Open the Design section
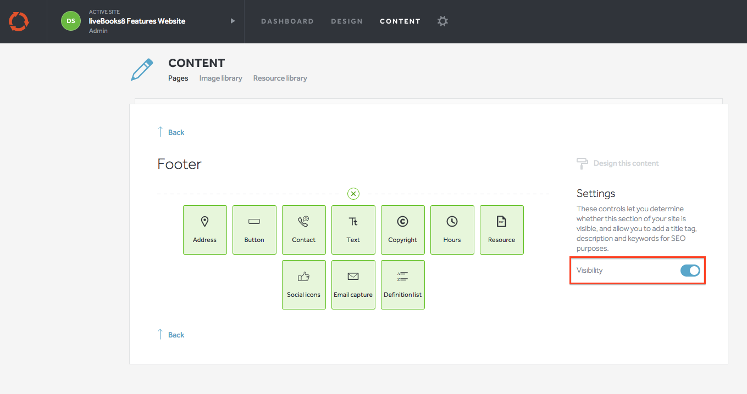Viewport: 747px width, 394px height. tap(346, 21)
